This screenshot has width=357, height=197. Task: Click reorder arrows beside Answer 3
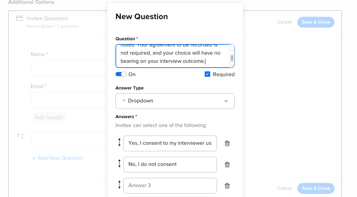pos(119,185)
